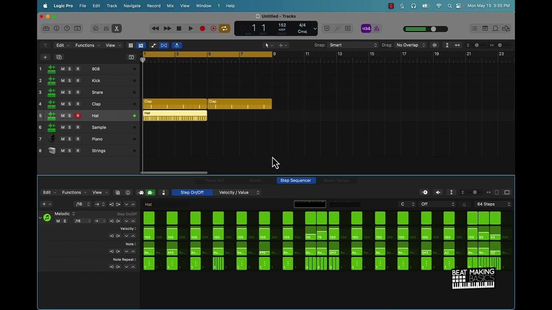The image size is (552, 310).
Task: Open the Drag No Overlap dropdown
Action: click(x=410, y=45)
